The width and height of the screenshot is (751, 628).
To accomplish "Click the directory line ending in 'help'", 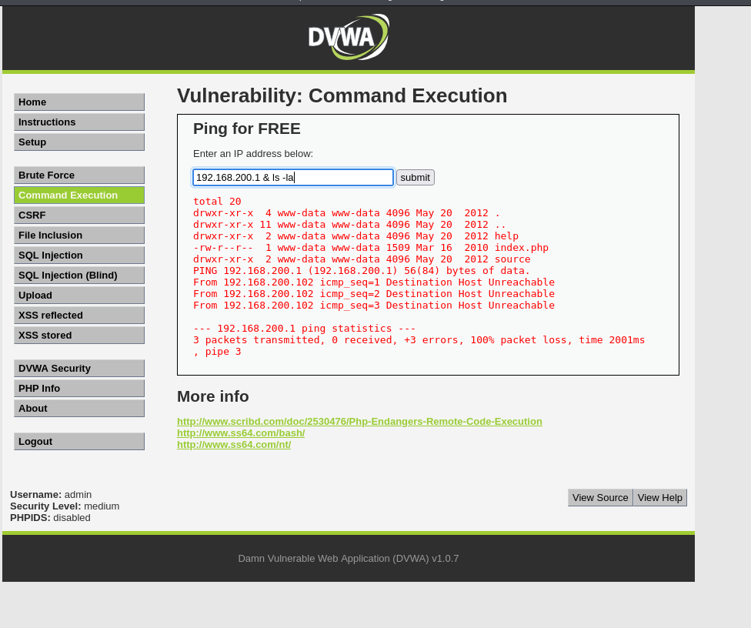I will [355, 236].
